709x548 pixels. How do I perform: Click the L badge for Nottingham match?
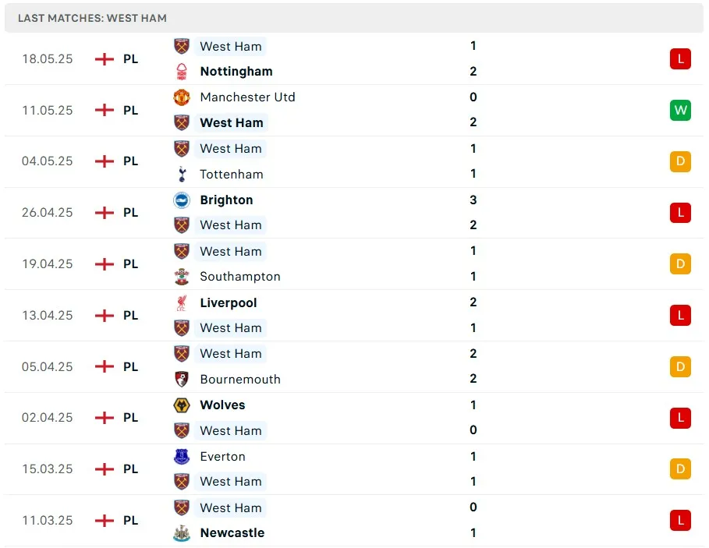(x=680, y=58)
